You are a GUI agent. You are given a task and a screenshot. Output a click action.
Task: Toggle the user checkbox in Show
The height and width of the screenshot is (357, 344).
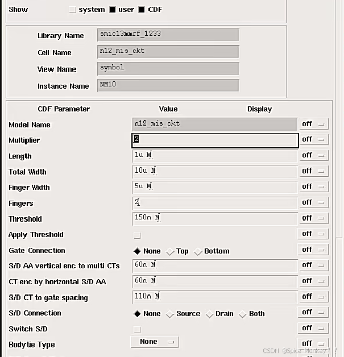113,10
